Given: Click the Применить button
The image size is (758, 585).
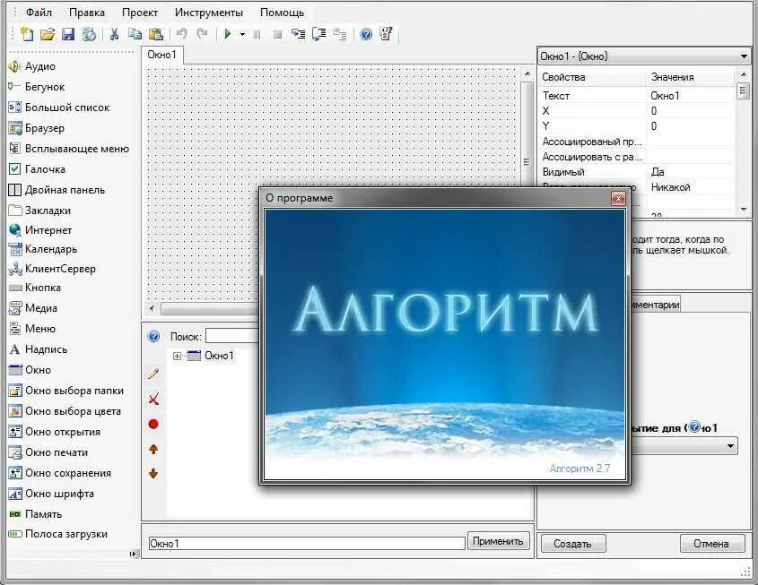Looking at the screenshot, I should coord(498,542).
